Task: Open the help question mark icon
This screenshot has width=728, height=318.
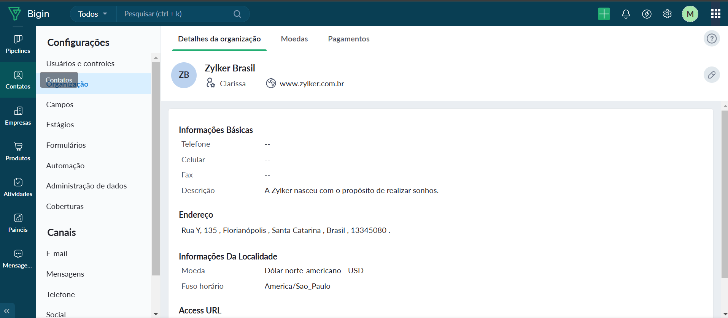Action: point(712,38)
